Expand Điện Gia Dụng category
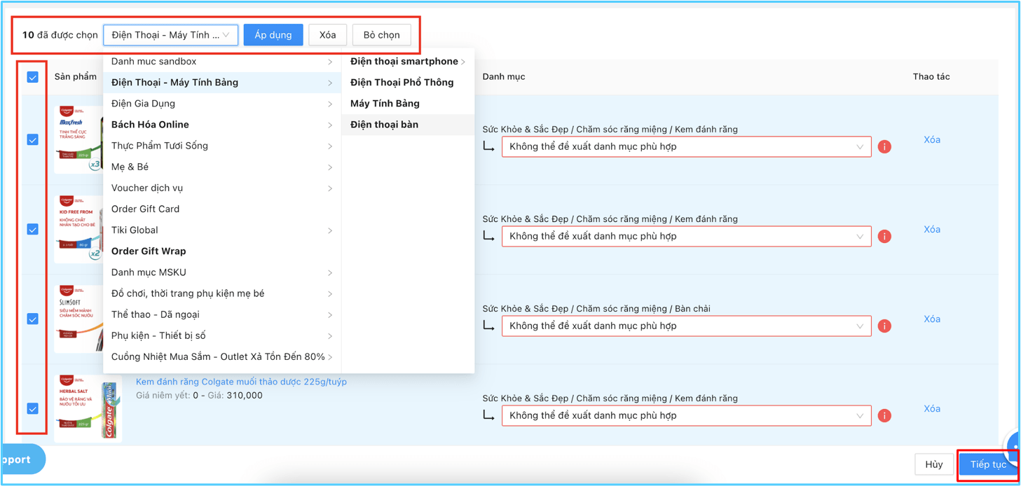 (x=221, y=104)
